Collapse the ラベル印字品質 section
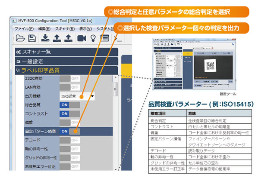 (66, 71)
